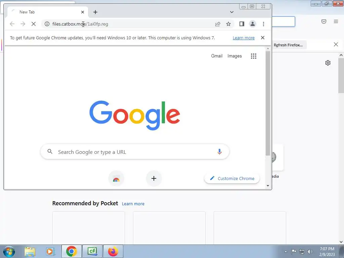This screenshot has height=258, width=344.
Task: Stop loading page in Chrome
Action: click(34, 24)
